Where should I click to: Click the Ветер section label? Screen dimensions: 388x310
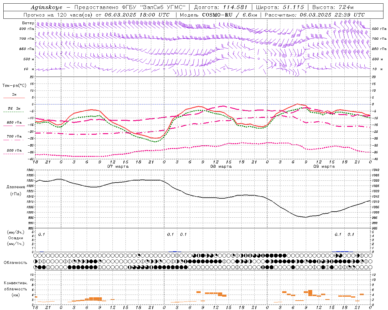[x=28, y=23]
